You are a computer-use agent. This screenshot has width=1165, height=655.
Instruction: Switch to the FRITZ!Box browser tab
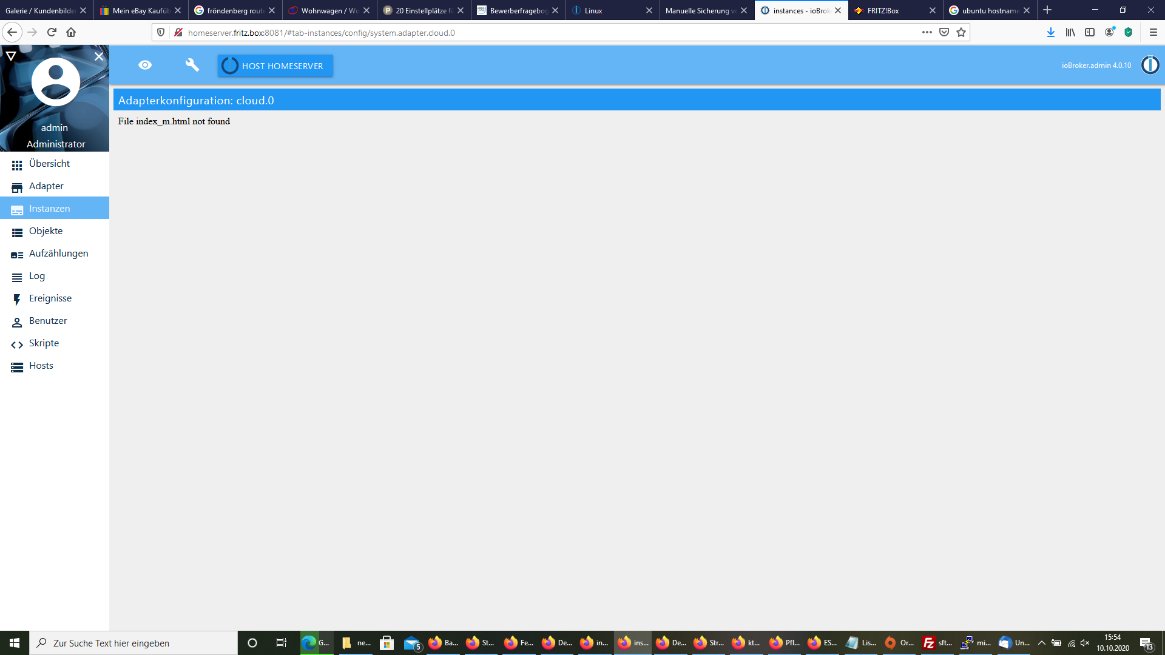[x=896, y=10]
